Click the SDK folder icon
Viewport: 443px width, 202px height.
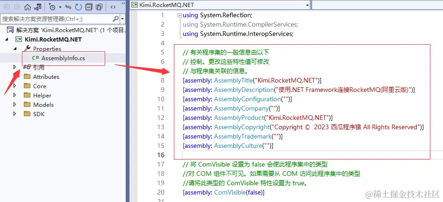tap(27, 114)
